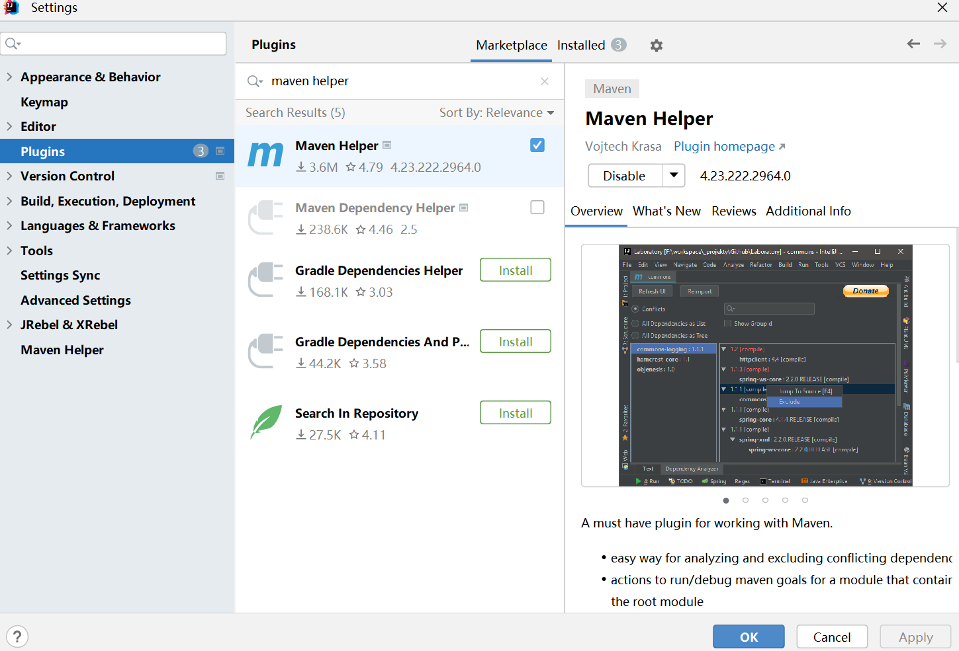
Task: Close the Settings dialog window
Action: pos(942,7)
